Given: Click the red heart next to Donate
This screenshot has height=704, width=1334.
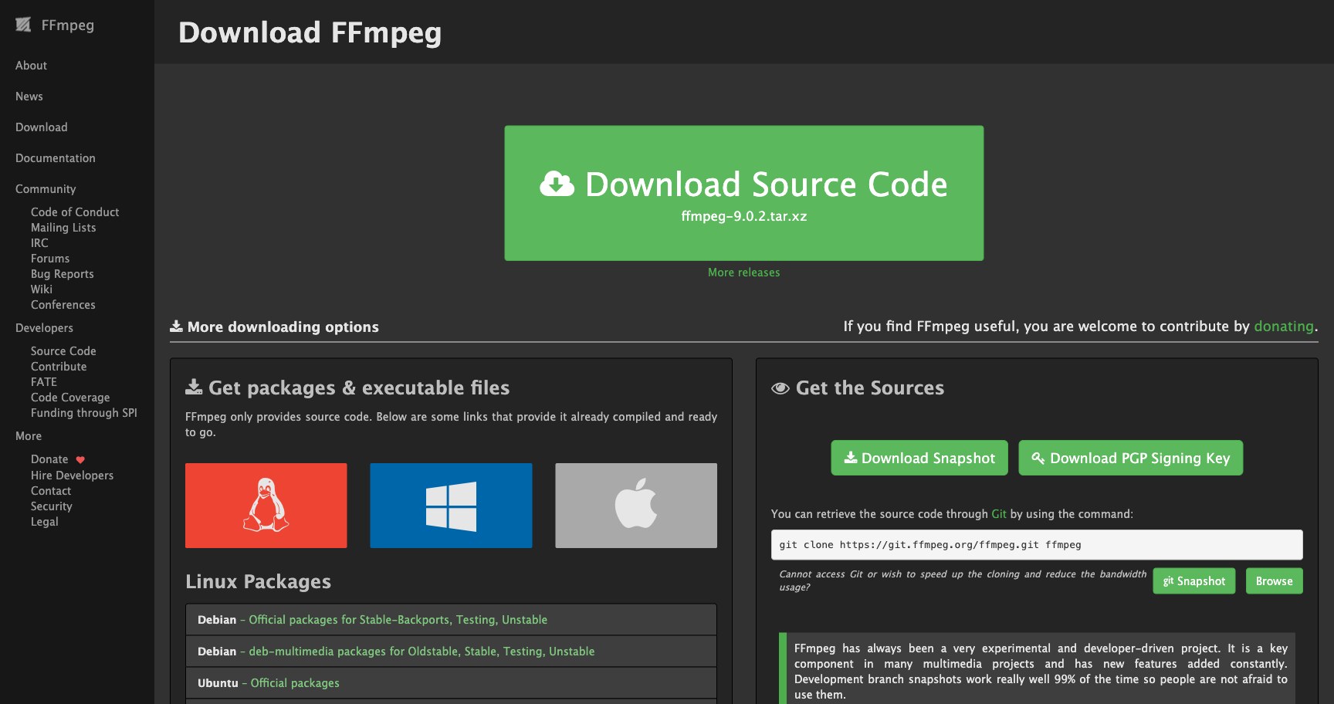Looking at the screenshot, I should coord(80,459).
